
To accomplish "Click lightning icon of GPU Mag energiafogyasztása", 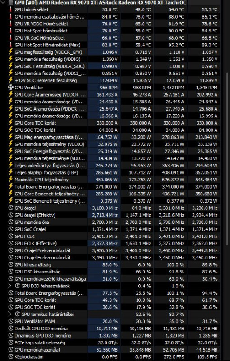I will (10, 137).
